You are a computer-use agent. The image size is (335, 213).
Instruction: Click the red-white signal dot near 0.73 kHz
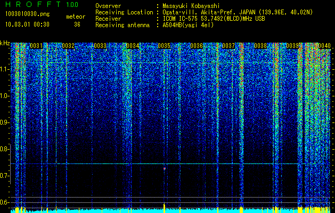click(165, 169)
